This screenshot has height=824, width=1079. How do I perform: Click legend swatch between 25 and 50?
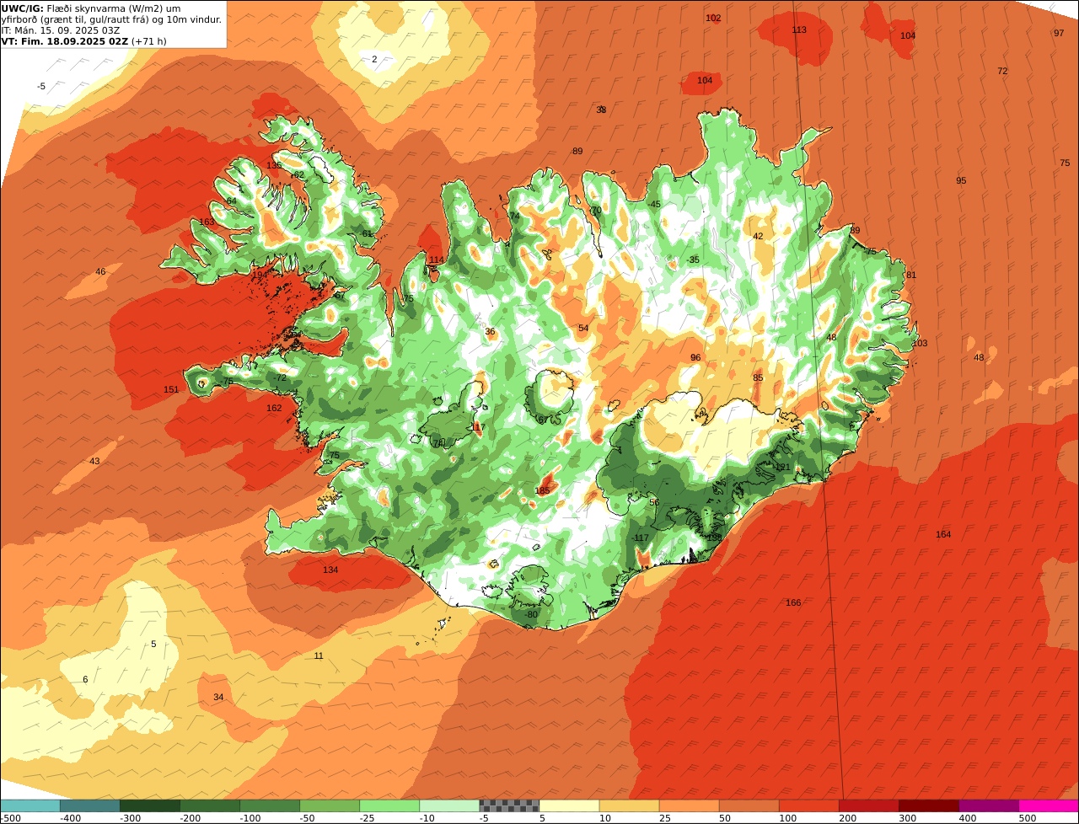(688, 805)
